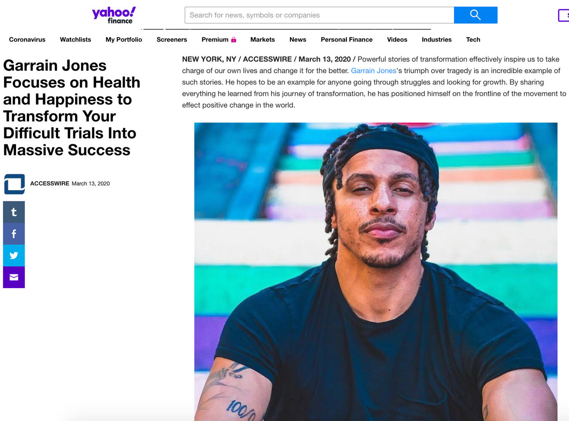Click the blue search magnifier button
Screen dimensions: 569x421
[x=475, y=15]
